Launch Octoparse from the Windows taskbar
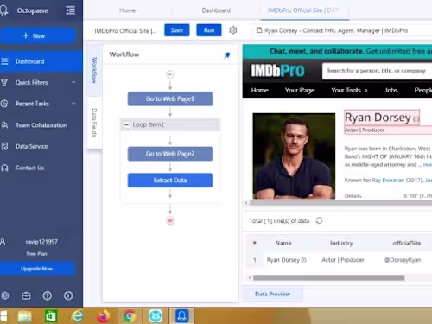 click(x=182, y=316)
